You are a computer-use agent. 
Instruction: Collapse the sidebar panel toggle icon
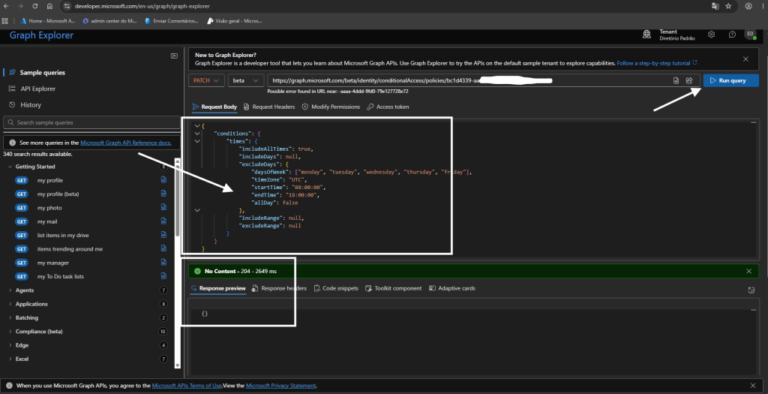tap(174, 56)
